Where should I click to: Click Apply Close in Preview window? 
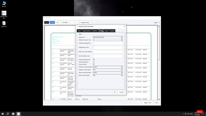click(x=147, y=102)
